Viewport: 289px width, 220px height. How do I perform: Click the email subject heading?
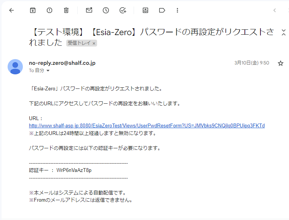(x=152, y=37)
